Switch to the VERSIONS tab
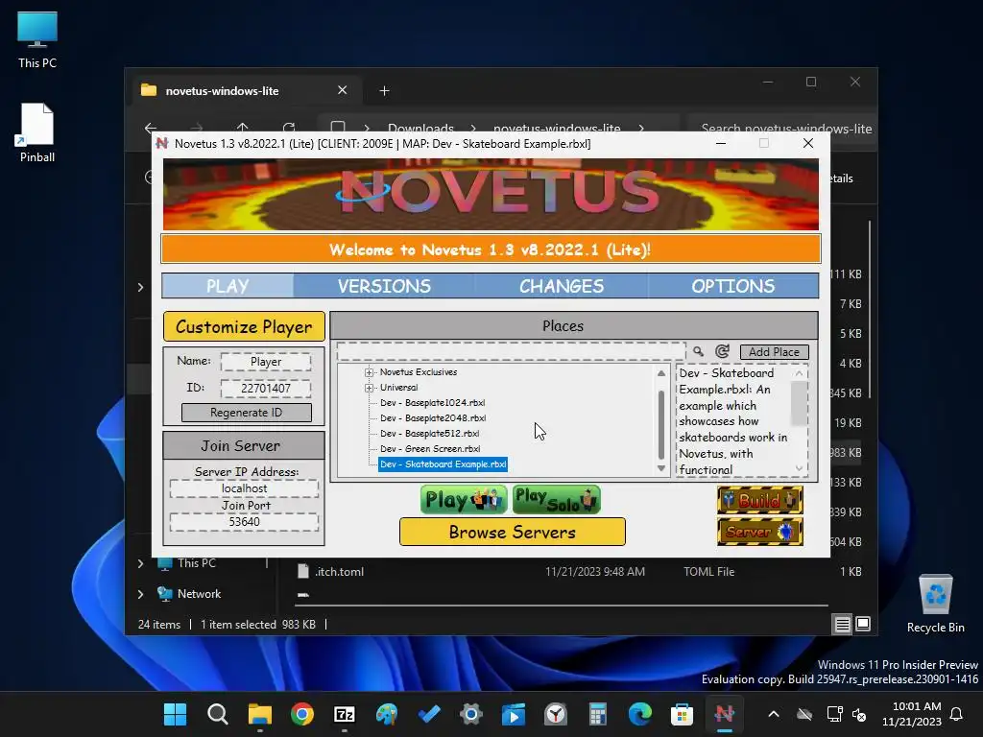 (x=384, y=286)
